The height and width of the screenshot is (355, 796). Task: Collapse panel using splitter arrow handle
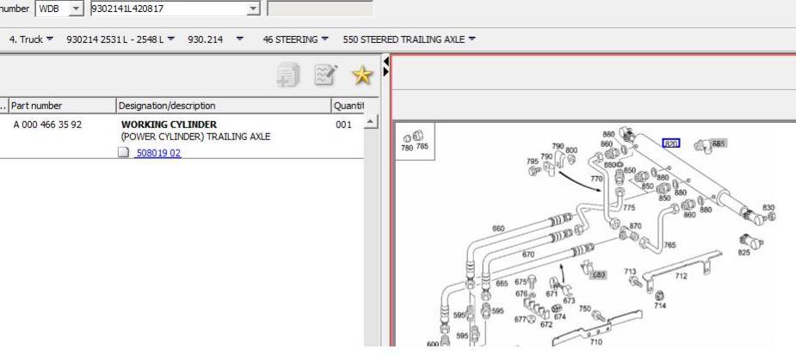(x=386, y=65)
